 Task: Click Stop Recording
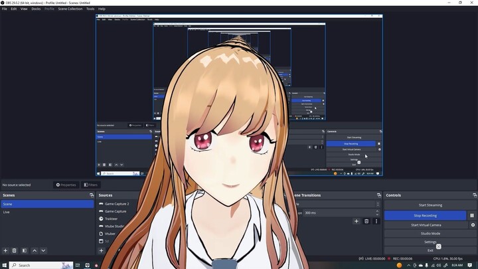point(426,215)
